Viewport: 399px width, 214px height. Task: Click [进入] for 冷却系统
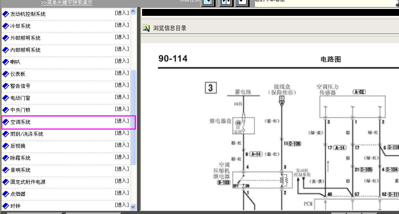(x=122, y=25)
